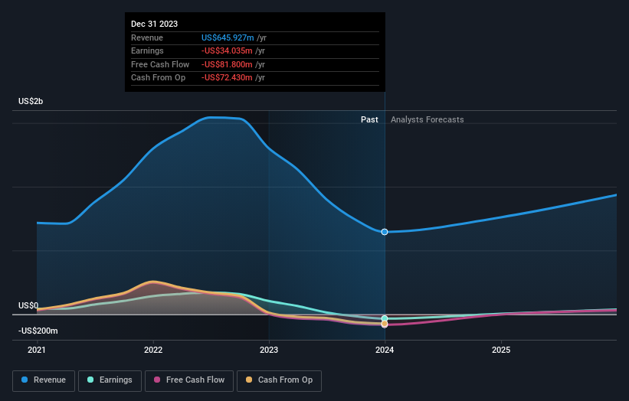Select the 2023 x-axis label
The width and height of the screenshot is (629, 401).
[269, 350]
